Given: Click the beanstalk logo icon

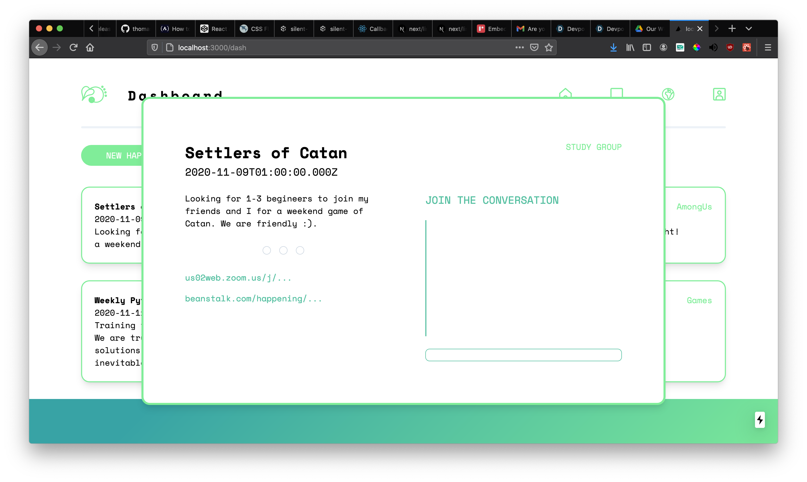Looking at the screenshot, I should coord(94,94).
